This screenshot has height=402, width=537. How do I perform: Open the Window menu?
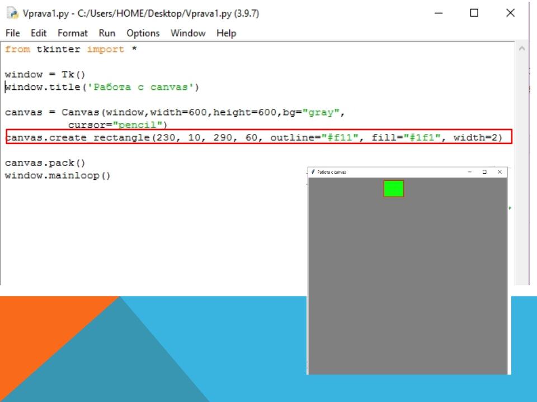(x=187, y=33)
